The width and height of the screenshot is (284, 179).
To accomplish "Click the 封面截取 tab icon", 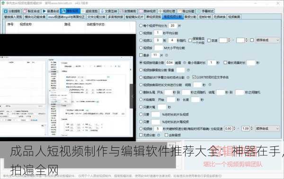I will click(x=122, y=11).
